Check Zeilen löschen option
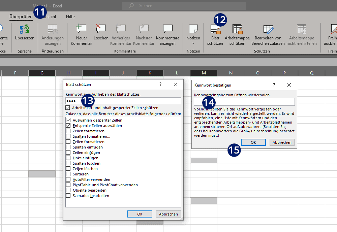The height and width of the screenshot is (232, 337). coord(68,168)
